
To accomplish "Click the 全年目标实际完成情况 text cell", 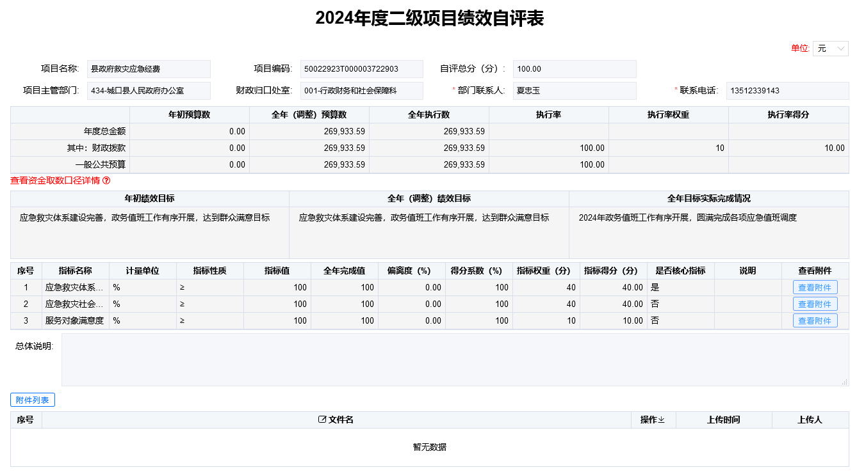I will 708,232.
